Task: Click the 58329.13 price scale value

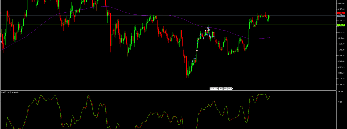Action: click(x=341, y=67)
